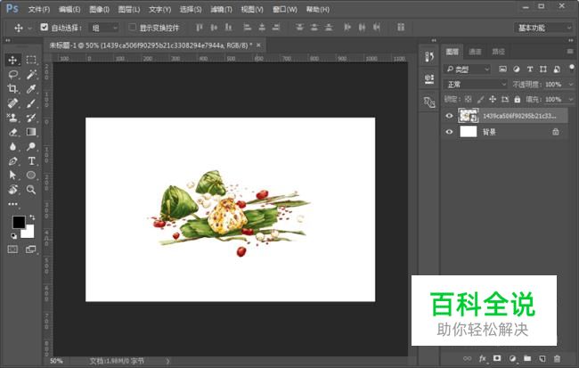This screenshot has width=579, height=368.
Task: Select the Crop tool
Action: tap(12, 89)
